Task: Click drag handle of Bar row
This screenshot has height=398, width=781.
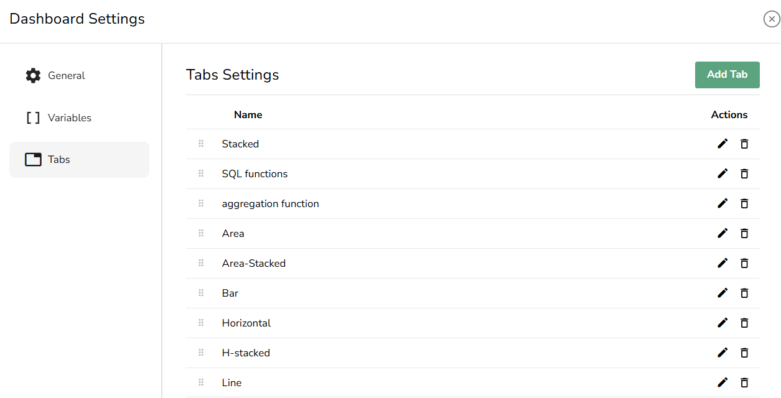Action: pyautogui.click(x=201, y=293)
